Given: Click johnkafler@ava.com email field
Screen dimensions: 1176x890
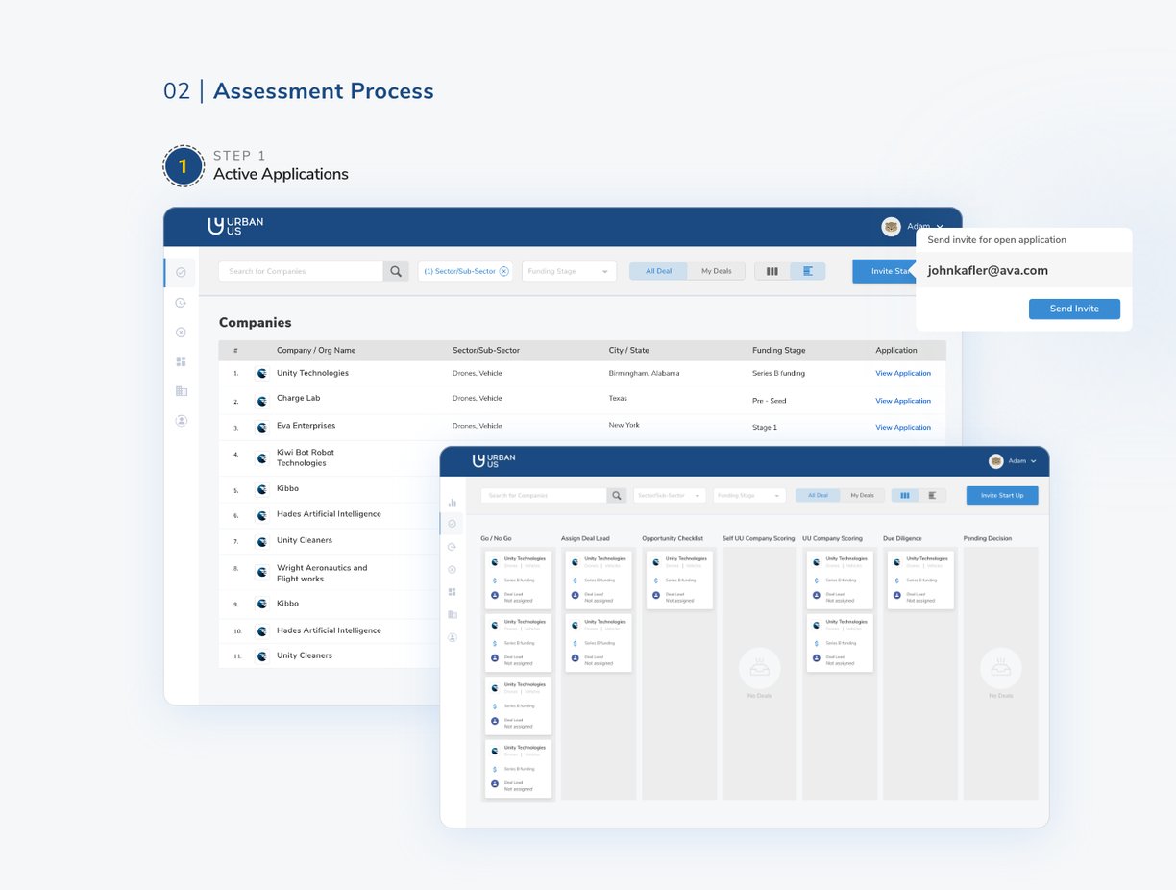Looking at the screenshot, I should [x=1023, y=271].
